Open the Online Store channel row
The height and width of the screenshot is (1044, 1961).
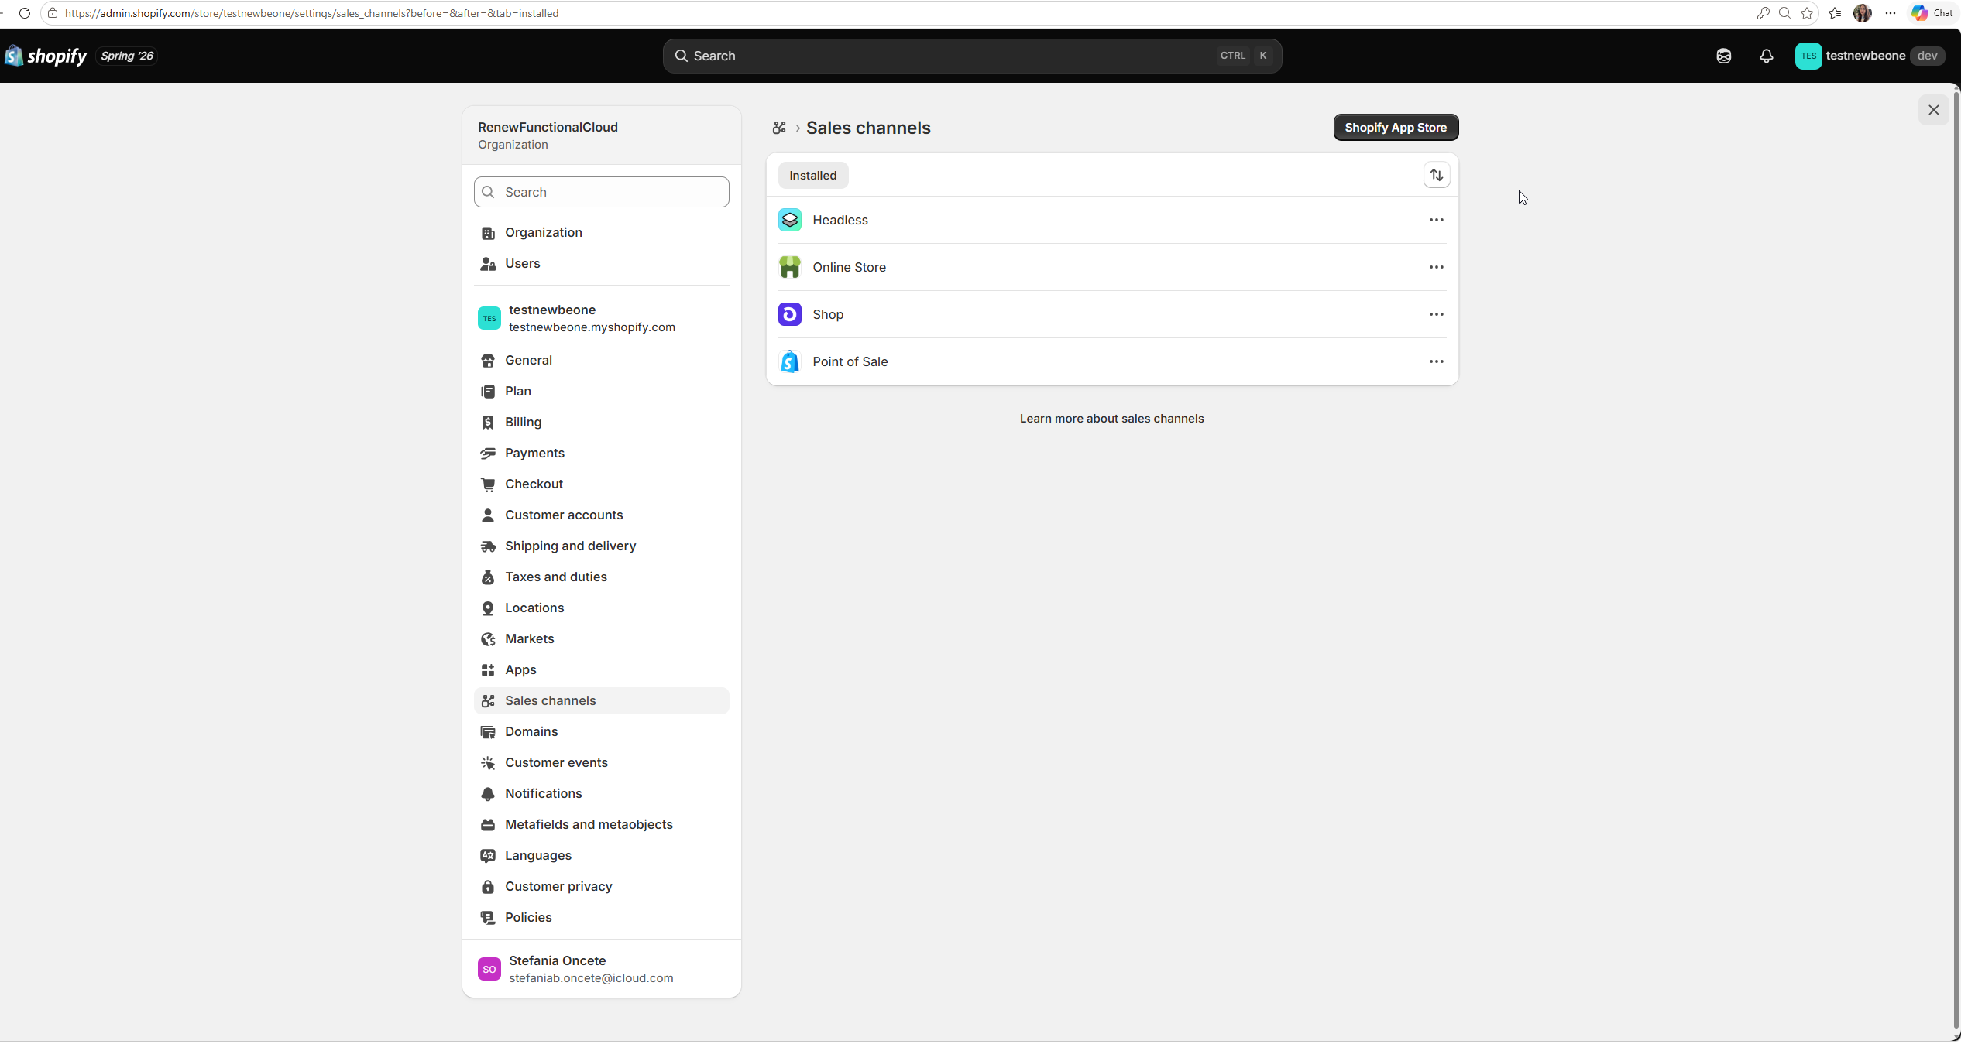coord(1111,267)
